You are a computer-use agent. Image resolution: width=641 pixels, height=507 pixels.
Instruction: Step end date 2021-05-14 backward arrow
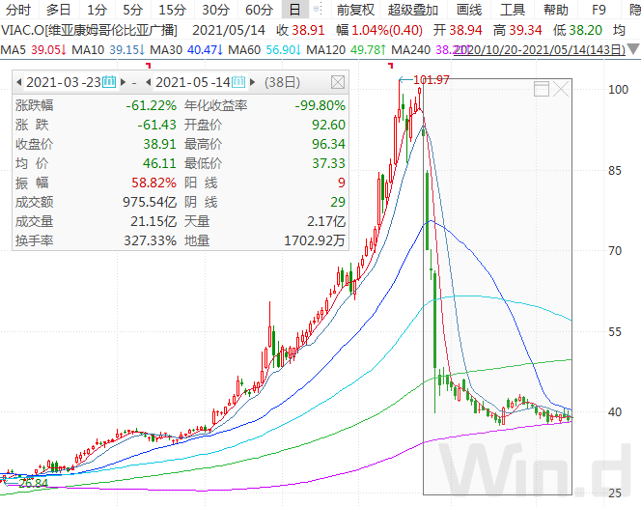pyautogui.click(x=149, y=82)
